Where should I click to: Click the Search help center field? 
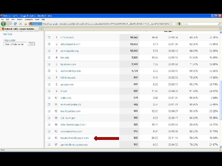[15, 44]
